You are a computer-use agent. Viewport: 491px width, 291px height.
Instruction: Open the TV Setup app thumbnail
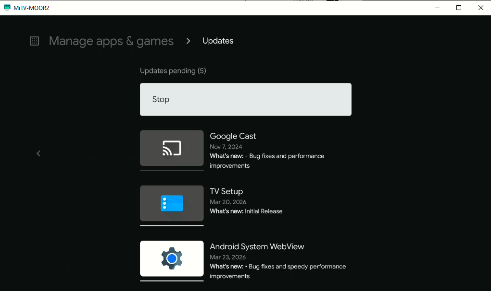pyautogui.click(x=172, y=203)
